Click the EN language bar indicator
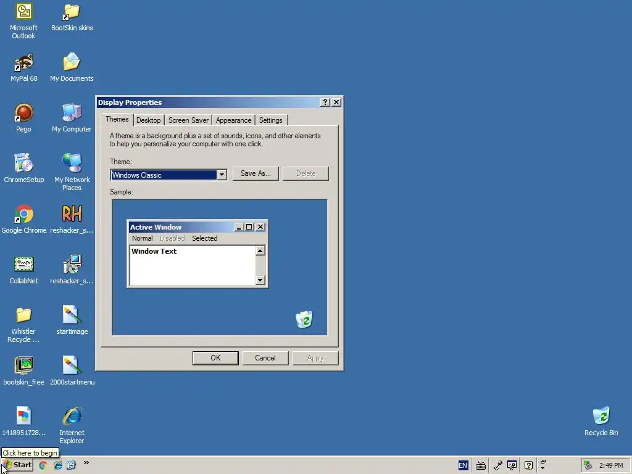Image resolution: width=632 pixels, height=474 pixels. point(463,465)
